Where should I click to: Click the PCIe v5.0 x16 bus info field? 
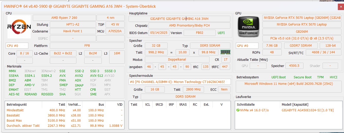(302, 38)
